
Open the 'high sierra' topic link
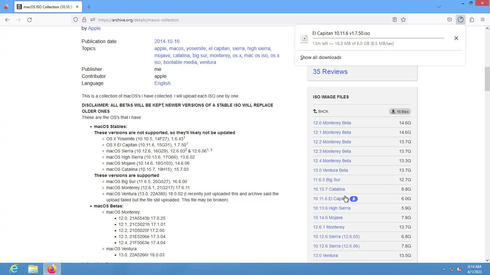click(x=259, y=48)
